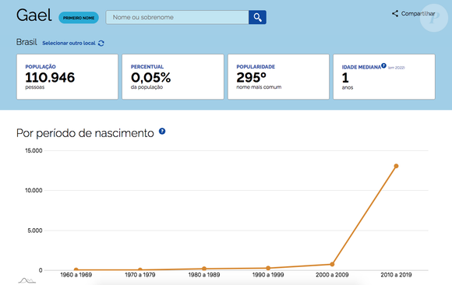Click the 1990 a 1999 data point
The height and width of the screenshot is (285, 452).
coord(268,268)
